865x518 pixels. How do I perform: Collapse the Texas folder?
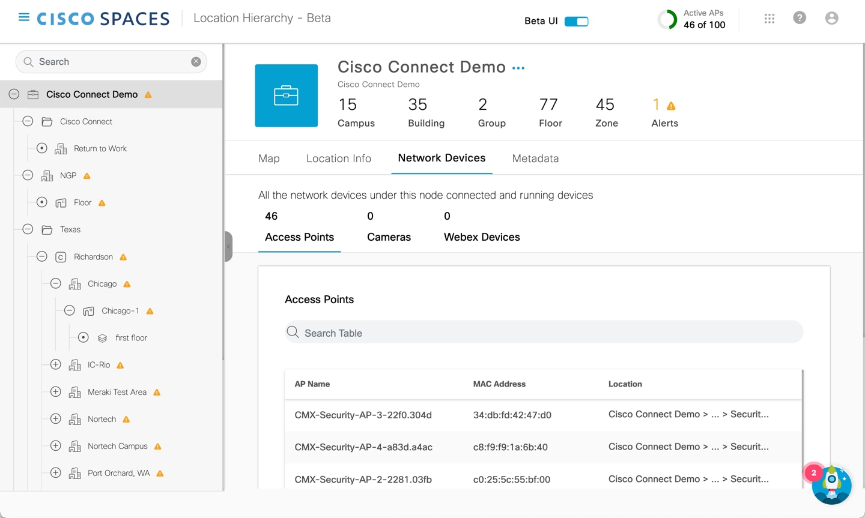pos(28,229)
